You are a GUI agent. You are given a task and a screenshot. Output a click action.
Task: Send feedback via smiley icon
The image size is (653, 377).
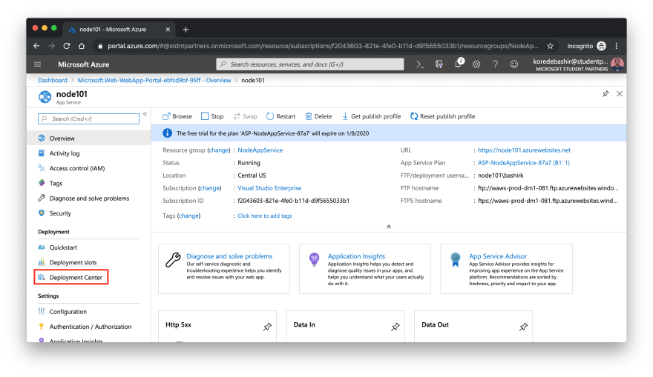[x=514, y=64]
